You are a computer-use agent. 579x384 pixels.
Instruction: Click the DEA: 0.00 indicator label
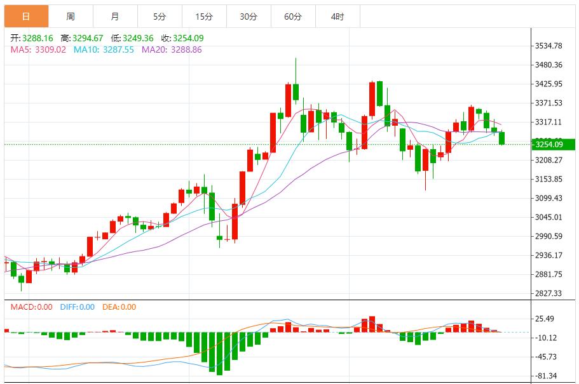(x=119, y=307)
